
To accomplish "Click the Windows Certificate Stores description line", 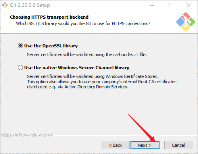I will point(93,76).
